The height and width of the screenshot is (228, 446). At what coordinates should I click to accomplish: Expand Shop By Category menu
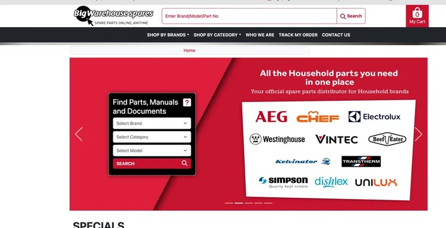tap(217, 35)
